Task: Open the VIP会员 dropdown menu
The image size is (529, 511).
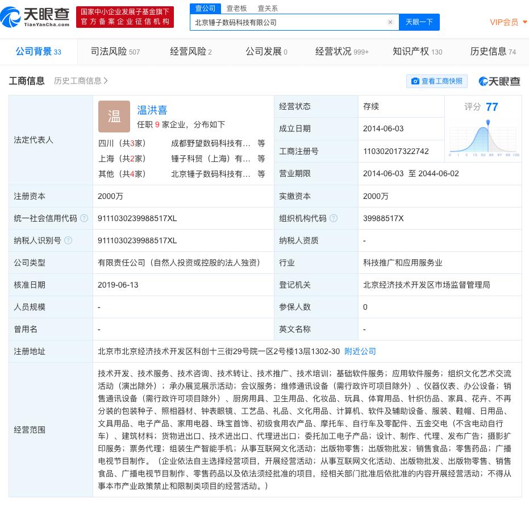Action: point(509,22)
